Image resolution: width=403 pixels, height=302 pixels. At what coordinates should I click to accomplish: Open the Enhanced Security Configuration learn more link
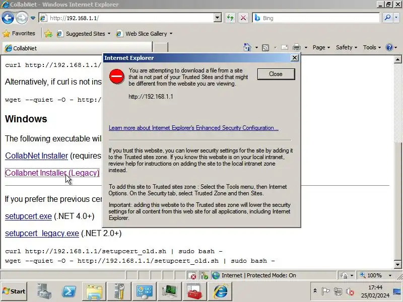click(x=193, y=128)
